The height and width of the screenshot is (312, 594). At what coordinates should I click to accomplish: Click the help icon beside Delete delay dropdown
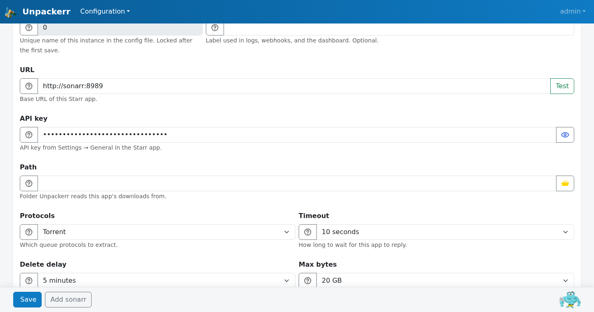[x=29, y=280]
